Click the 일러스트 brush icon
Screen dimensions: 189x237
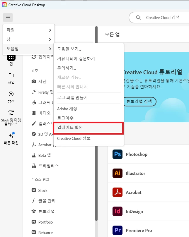tap(34, 123)
